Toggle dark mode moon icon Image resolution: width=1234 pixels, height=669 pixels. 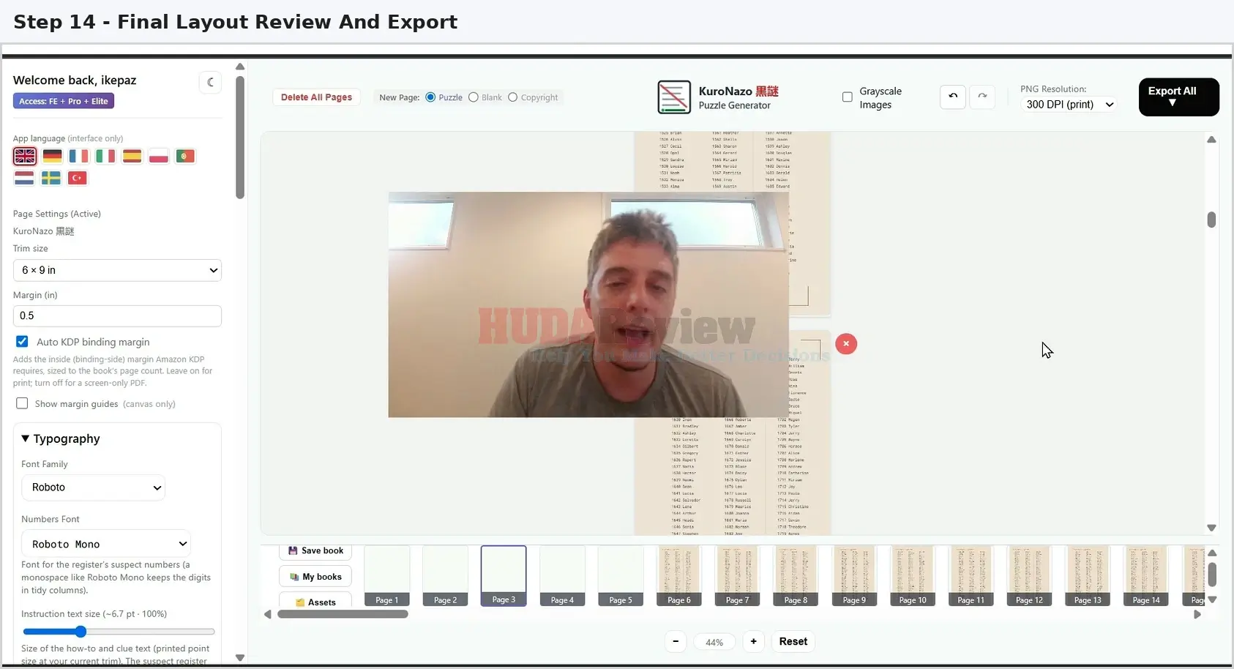pos(210,82)
